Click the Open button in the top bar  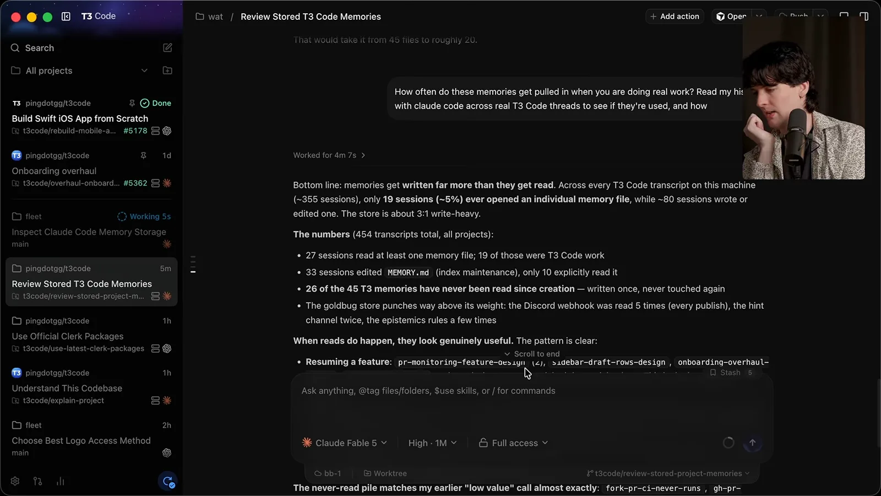731,17
